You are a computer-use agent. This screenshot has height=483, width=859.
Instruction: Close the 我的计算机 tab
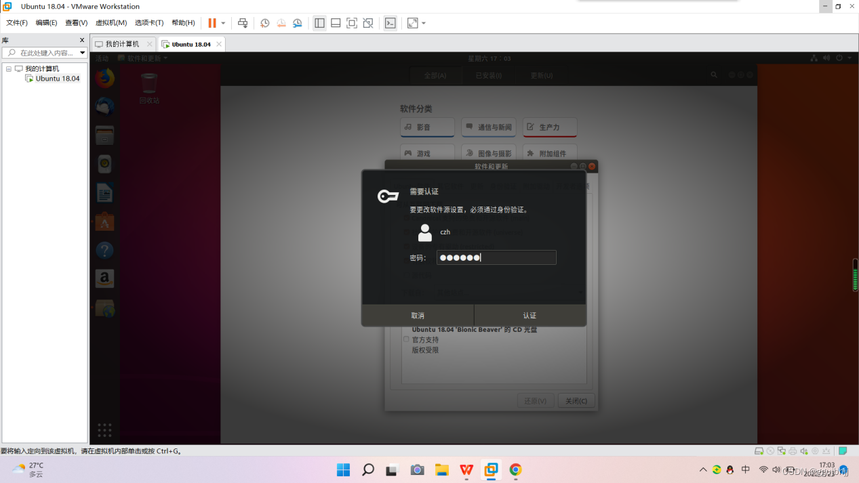point(150,44)
